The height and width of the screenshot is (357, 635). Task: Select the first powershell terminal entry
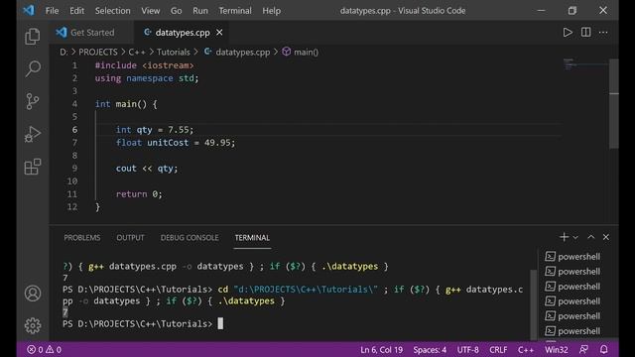tap(572, 257)
